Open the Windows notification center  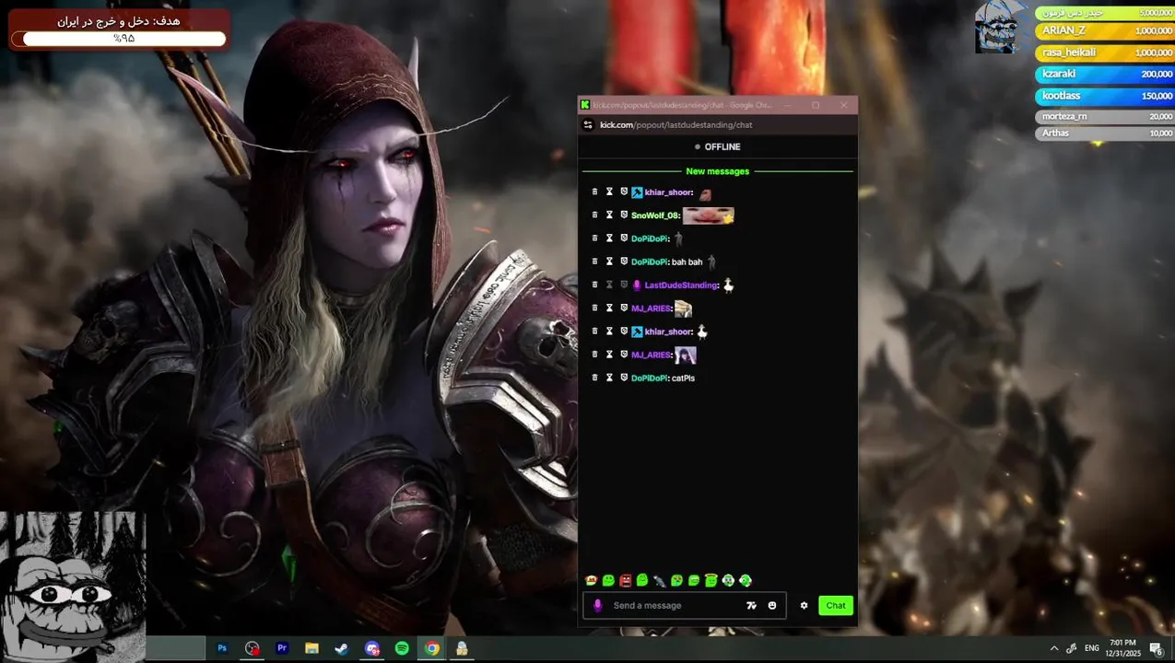(1156, 648)
